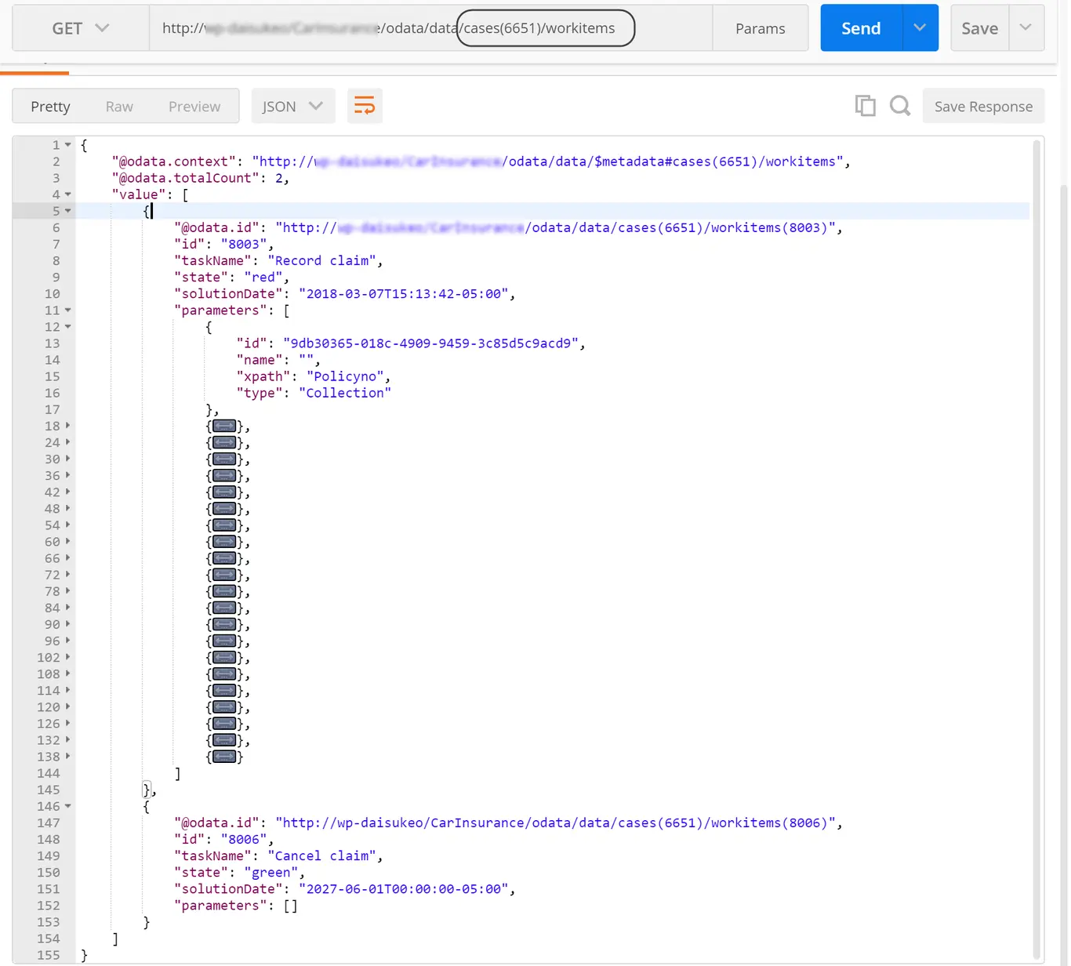Click the 2027-06-01 solutionDate value
Image resolution: width=1071 pixels, height=966 pixels.
pyautogui.click(x=404, y=889)
